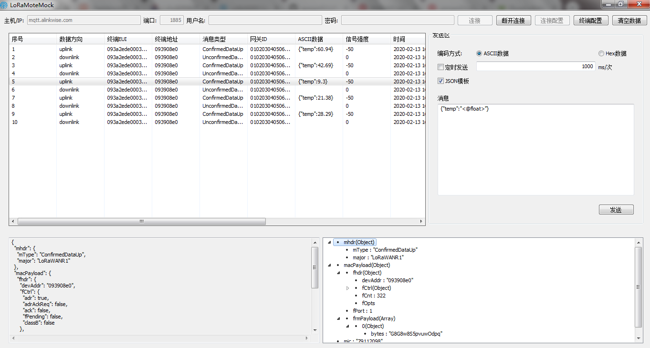The height and width of the screenshot is (348, 650).
Task: Collapse the fhdr(Object) tree node
Action: (x=337, y=273)
